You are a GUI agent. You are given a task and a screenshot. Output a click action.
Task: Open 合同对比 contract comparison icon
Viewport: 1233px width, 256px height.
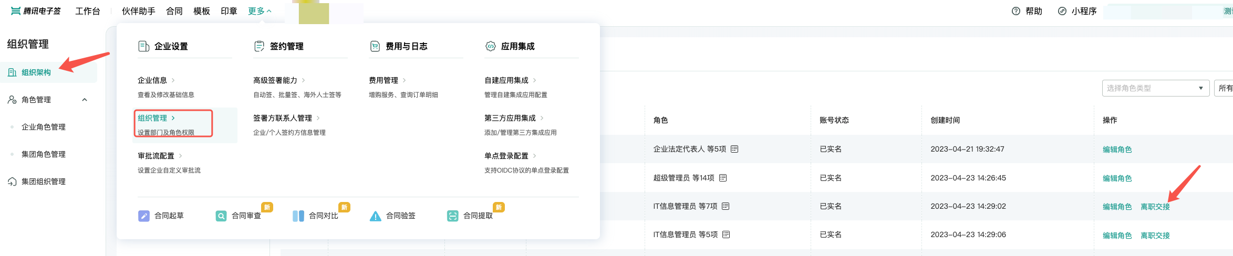tap(298, 216)
